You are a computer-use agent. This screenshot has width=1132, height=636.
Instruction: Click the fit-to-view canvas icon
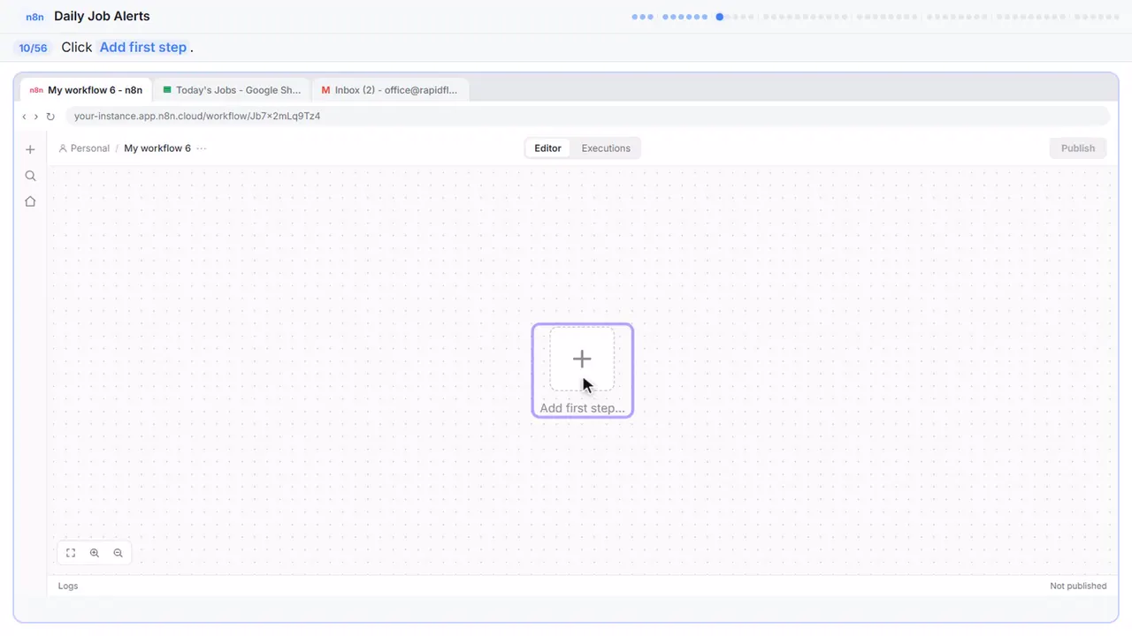point(71,553)
